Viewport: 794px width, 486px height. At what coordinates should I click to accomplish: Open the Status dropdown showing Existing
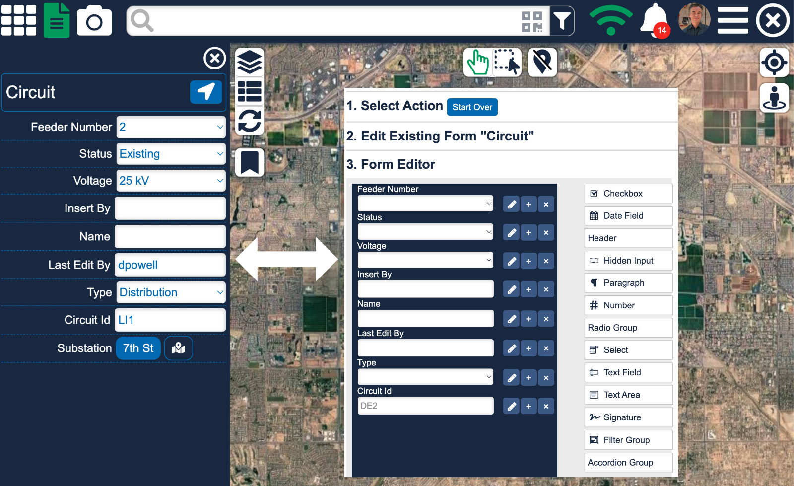pos(170,153)
